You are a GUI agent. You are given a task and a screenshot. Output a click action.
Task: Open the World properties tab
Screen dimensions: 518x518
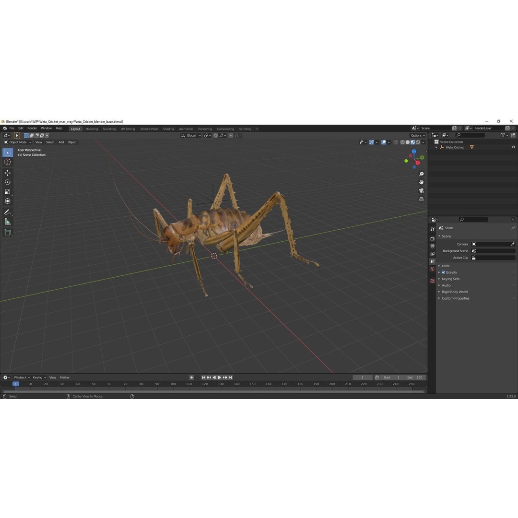(x=433, y=269)
